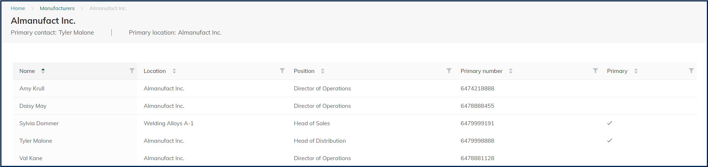
Task: Open filter for the Primary column
Action: [691, 71]
